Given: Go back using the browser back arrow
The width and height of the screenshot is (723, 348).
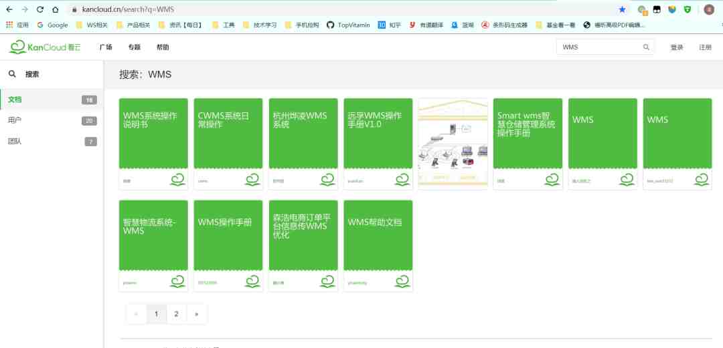Looking at the screenshot, I should coord(9,9).
